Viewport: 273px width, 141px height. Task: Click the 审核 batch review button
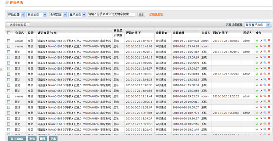(x=32, y=139)
